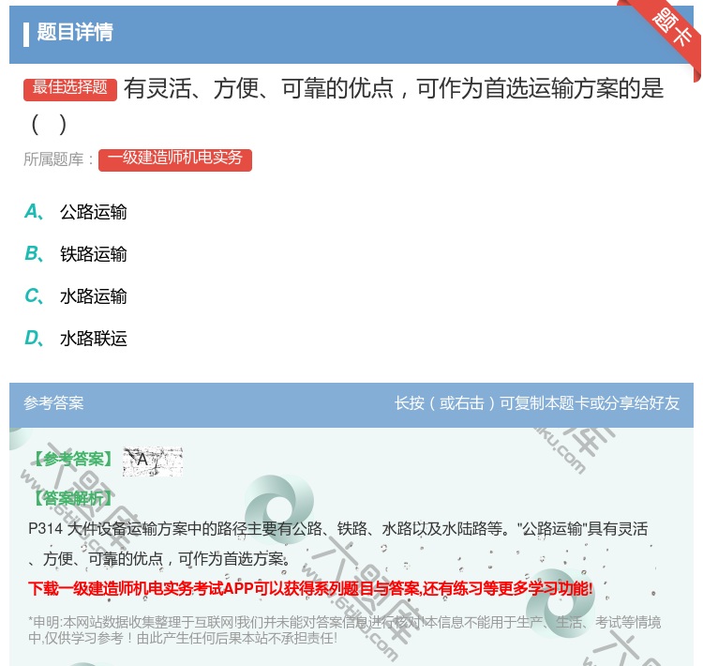Click the 【答案解析】 green label
This screenshot has height=666, width=703.
(x=73, y=498)
